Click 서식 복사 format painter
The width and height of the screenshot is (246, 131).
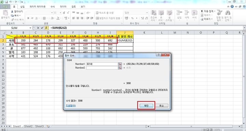tap(17, 20)
